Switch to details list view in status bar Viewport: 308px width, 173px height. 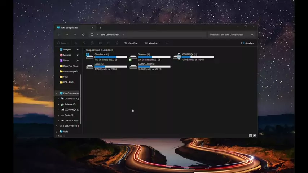251,136
